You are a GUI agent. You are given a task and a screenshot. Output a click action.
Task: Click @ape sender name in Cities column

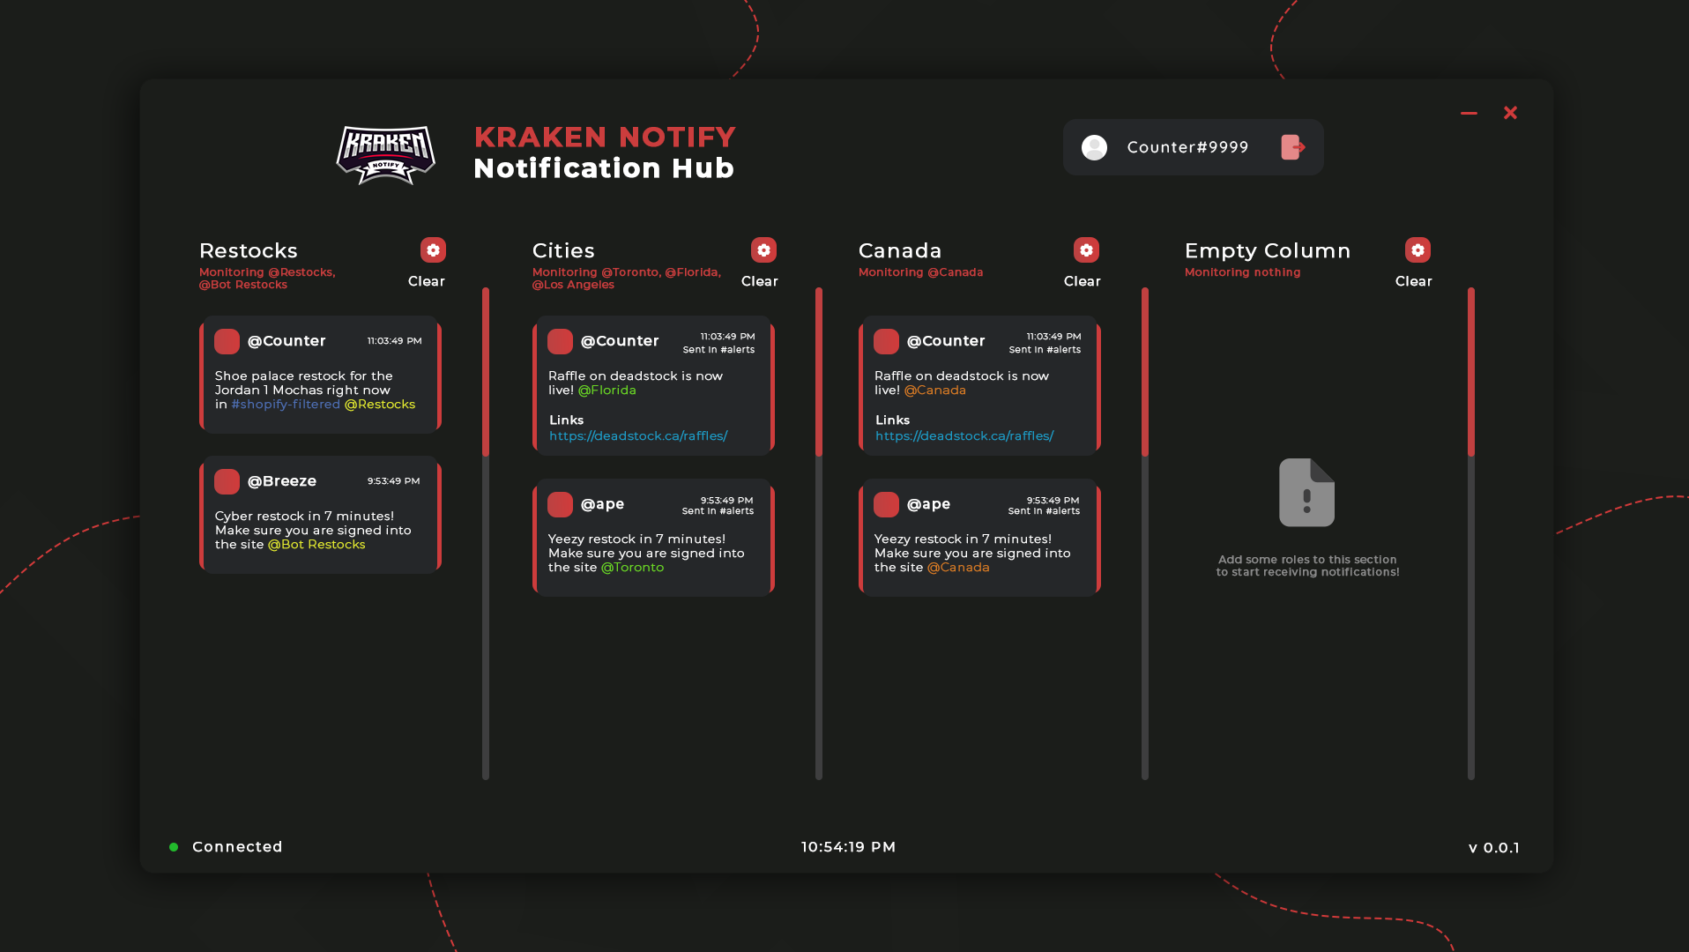(602, 504)
